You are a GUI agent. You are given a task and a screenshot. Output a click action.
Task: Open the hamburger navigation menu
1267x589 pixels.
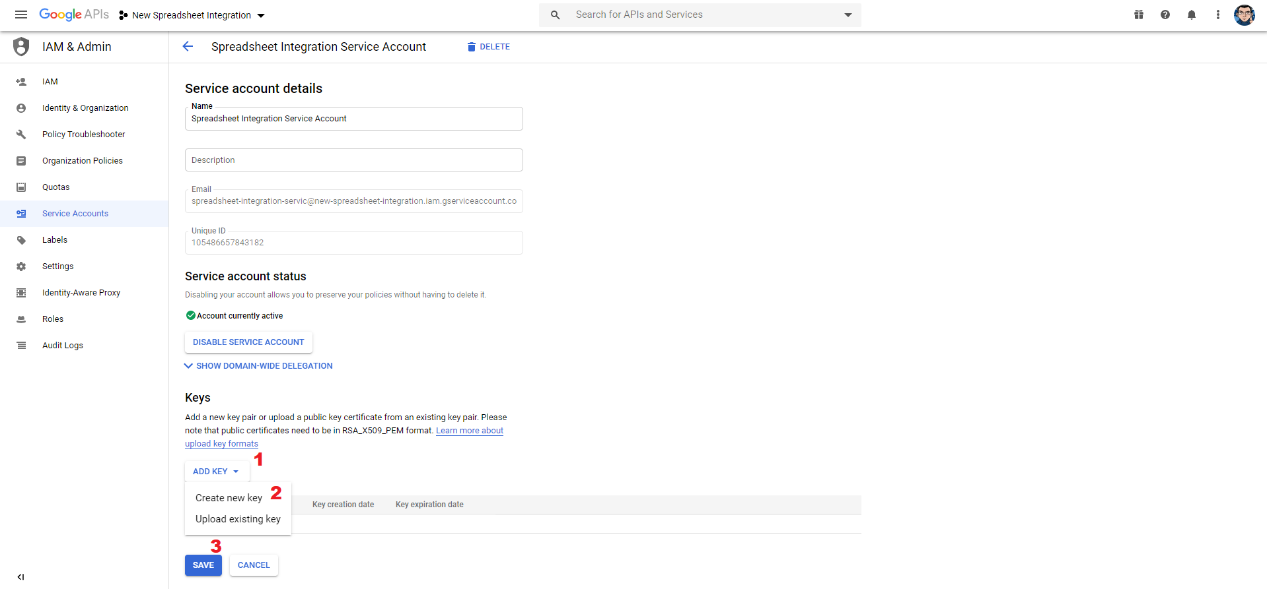(x=21, y=15)
